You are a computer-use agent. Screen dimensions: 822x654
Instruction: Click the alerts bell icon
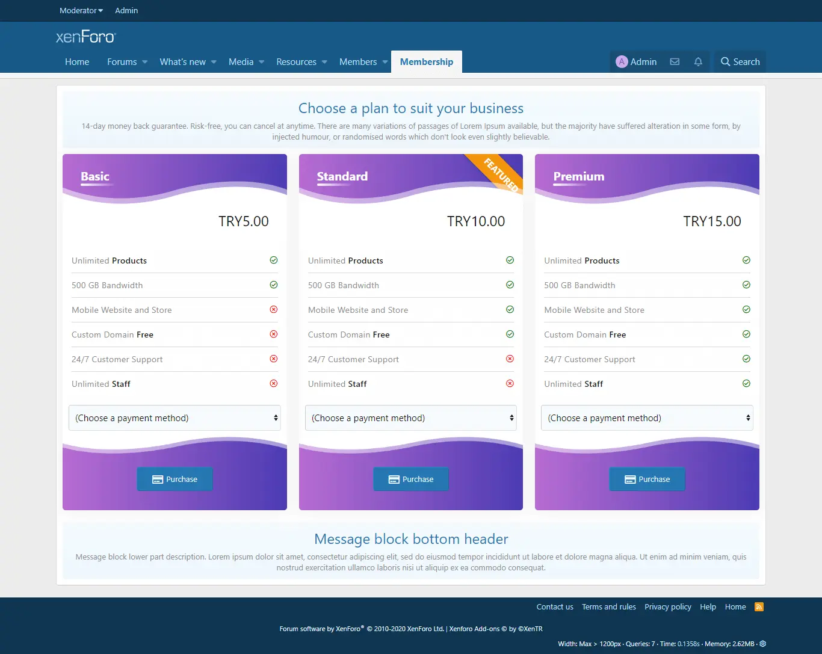coord(698,62)
